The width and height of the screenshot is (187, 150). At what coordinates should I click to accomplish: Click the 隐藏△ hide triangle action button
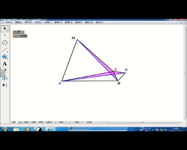19,32
